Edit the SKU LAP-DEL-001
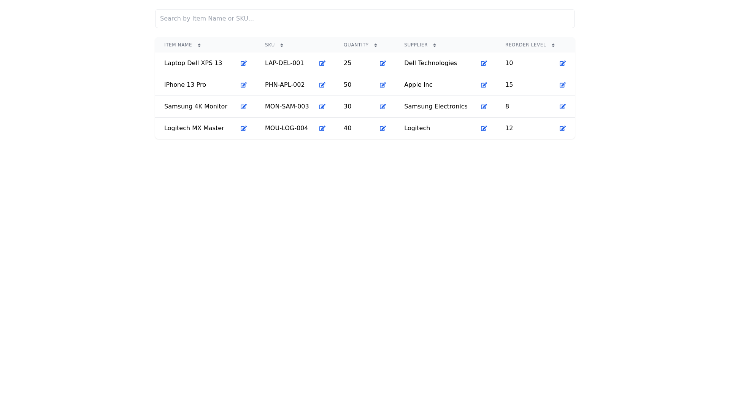 (x=322, y=63)
